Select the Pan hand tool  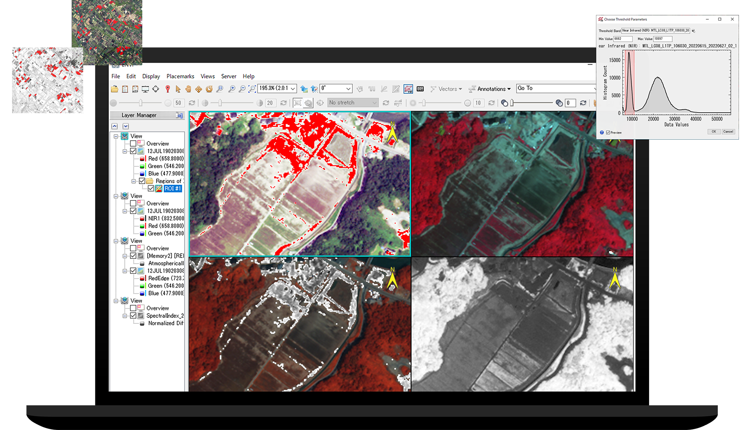188,89
